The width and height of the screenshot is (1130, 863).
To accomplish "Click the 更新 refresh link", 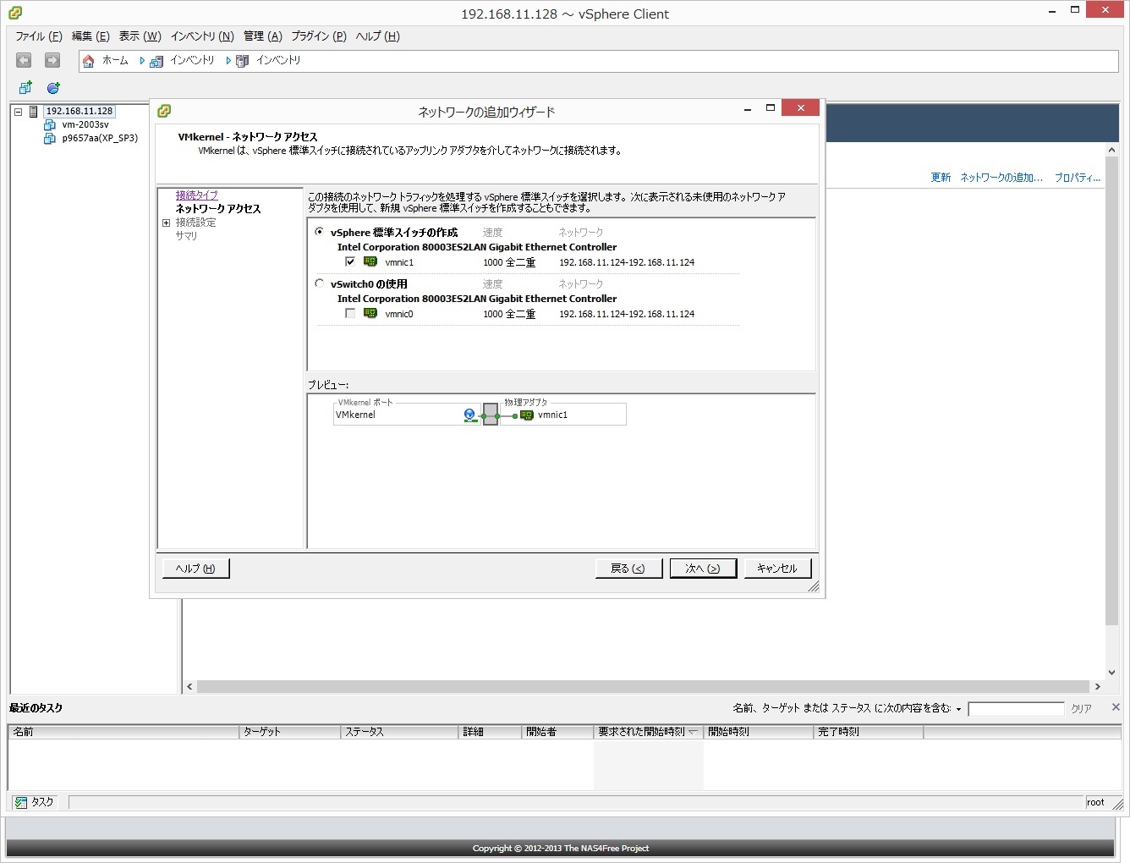I will click(x=941, y=178).
